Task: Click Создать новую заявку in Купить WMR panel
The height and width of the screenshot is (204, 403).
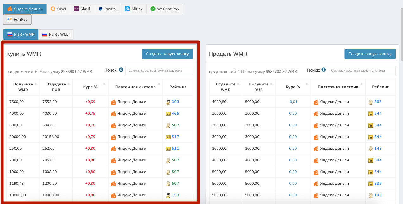Action: coord(167,54)
